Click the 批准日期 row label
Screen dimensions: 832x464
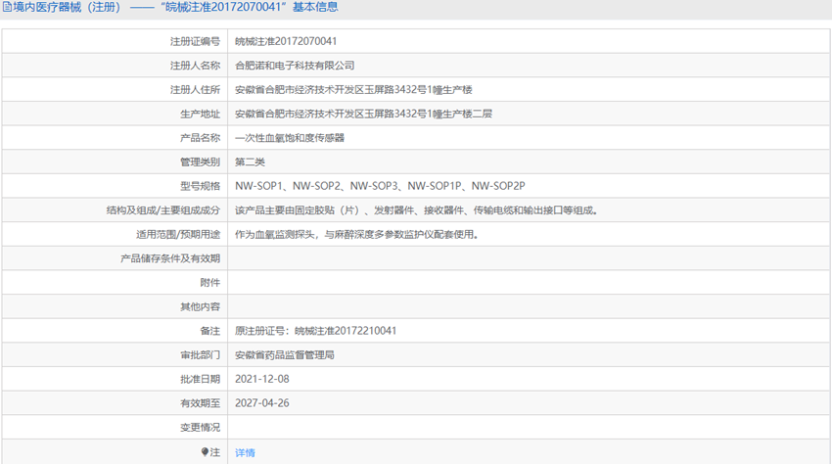pyautogui.click(x=200, y=379)
